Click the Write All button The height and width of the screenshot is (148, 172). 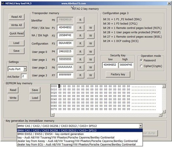pos(16,25)
